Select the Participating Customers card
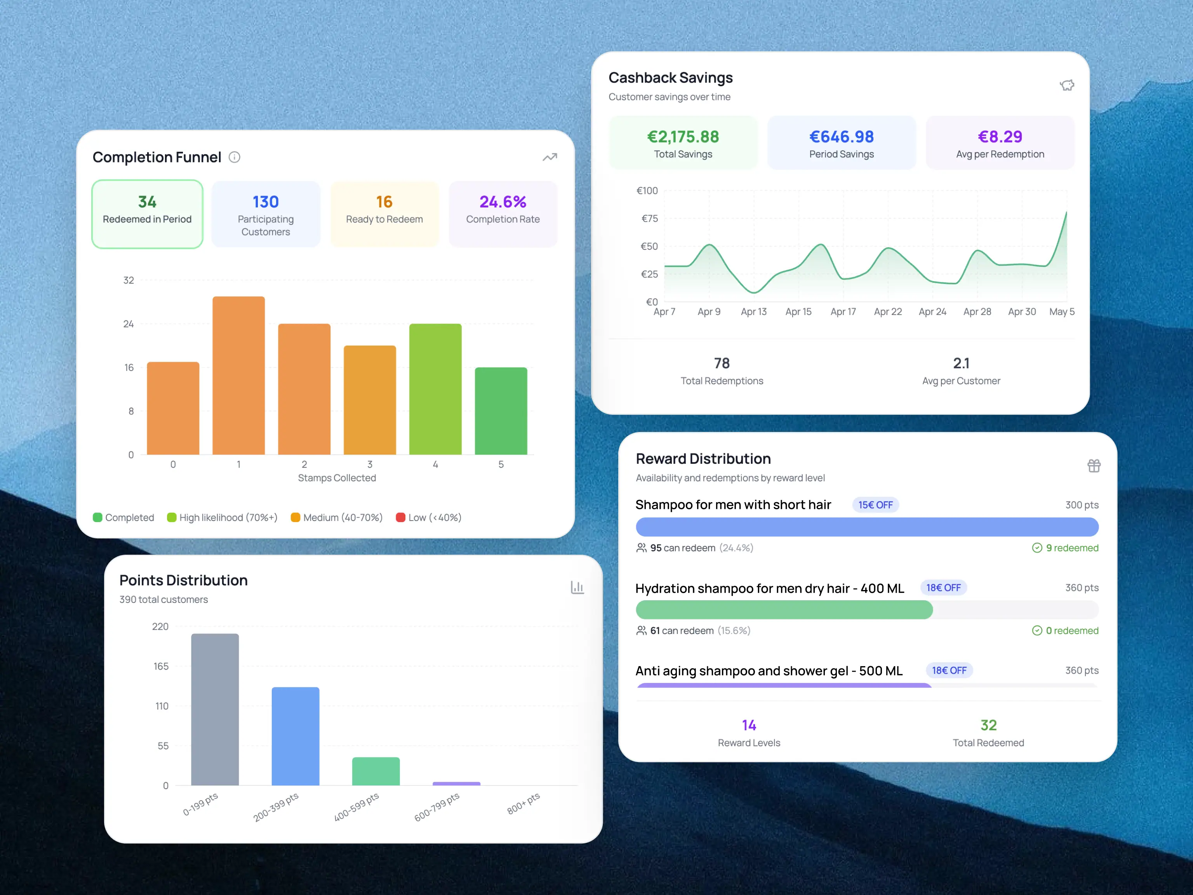 point(266,214)
